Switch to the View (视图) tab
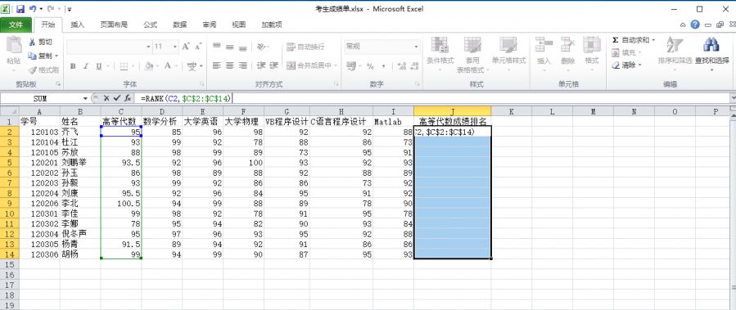This screenshot has height=310, width=736. click(238, 25)
